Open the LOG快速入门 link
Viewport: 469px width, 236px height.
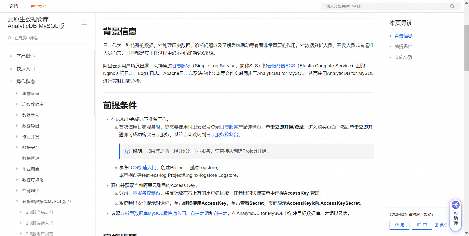[x=142, y=168]
